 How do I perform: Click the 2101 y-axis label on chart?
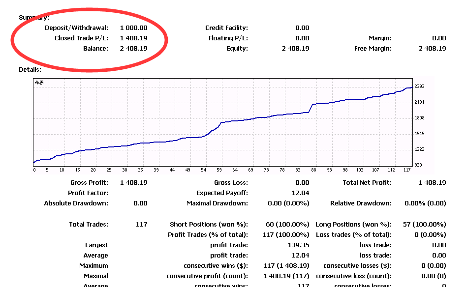(x=419, y=102)
